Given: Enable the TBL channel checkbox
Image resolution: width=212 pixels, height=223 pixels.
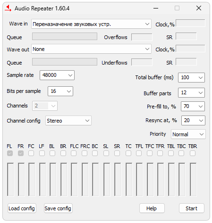Looking at the screenshot, I should click(x=171, y=153).
